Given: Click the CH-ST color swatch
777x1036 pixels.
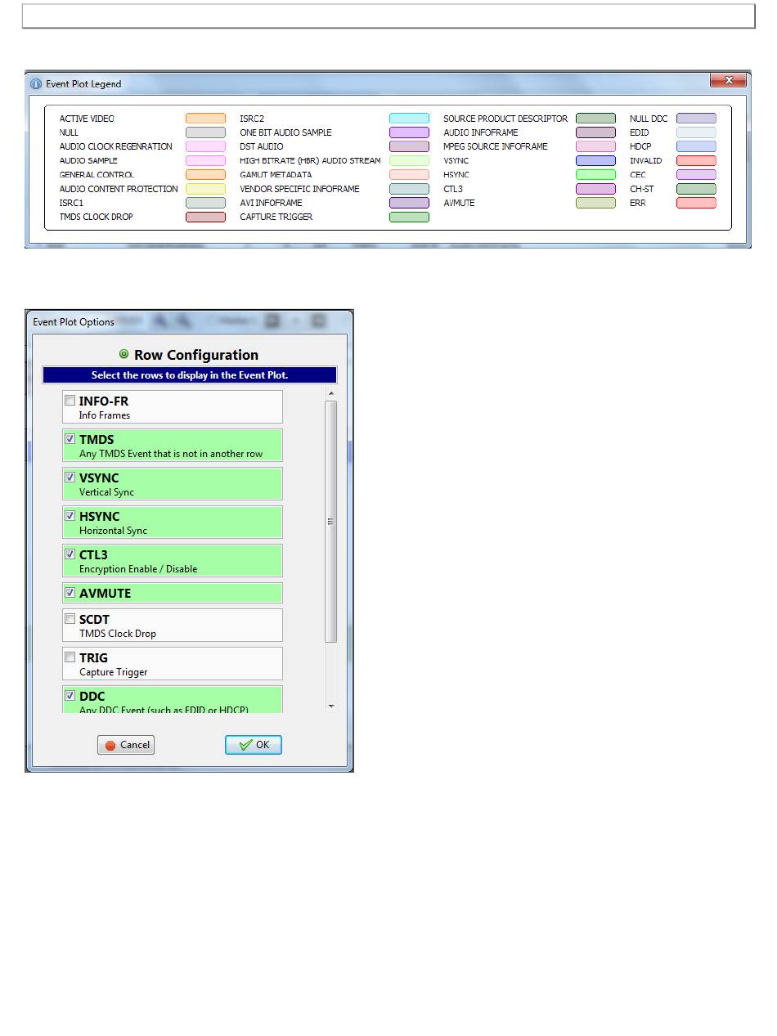Looking at the screenshot, I should pyautogui.click(x=696, y=189).
